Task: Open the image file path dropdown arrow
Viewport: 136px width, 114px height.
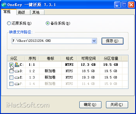Action: [94, 41]
